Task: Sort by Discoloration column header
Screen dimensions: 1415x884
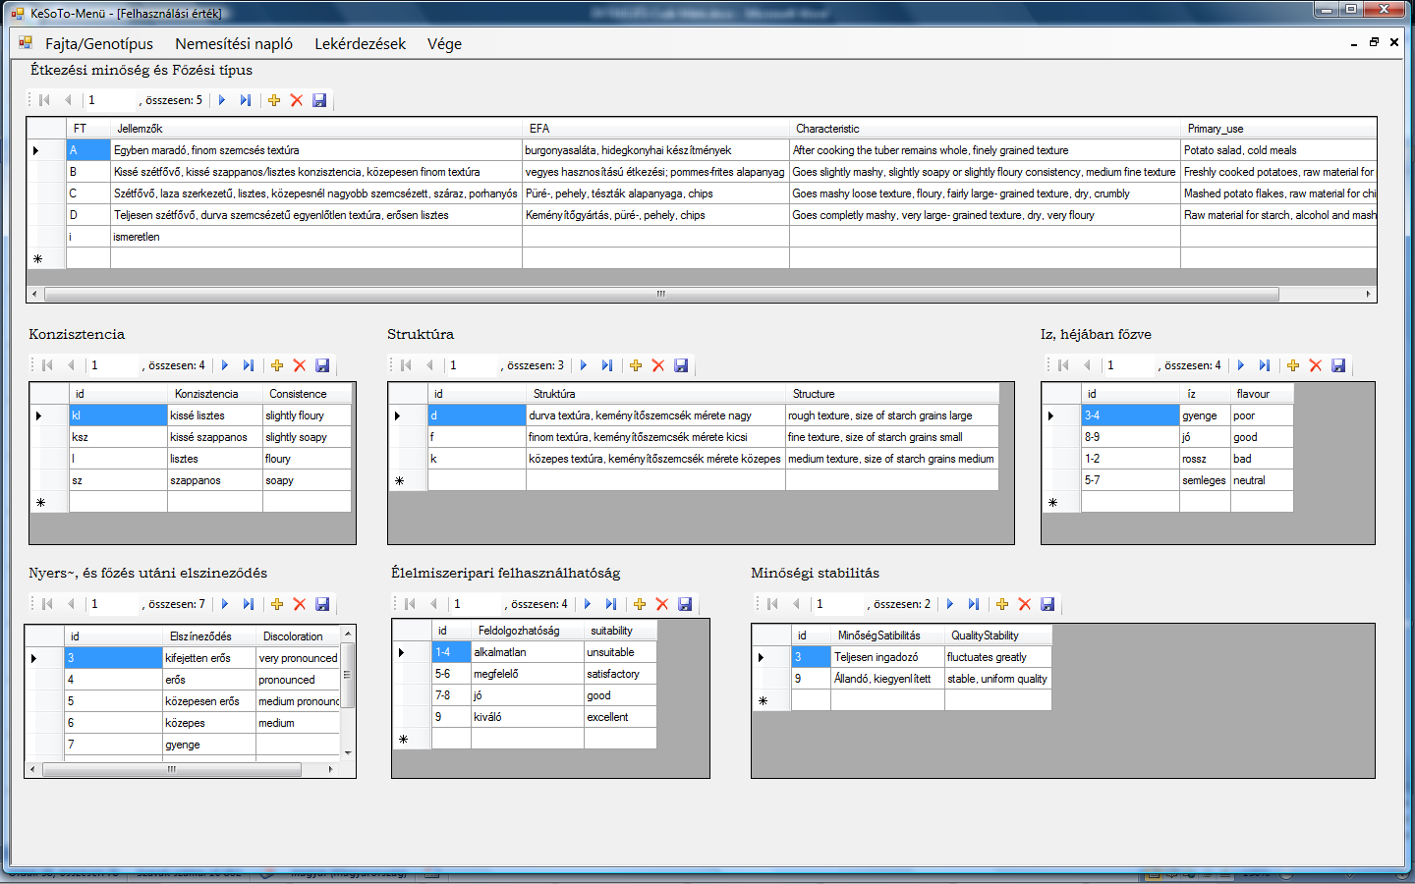Action: pos(298,636)
